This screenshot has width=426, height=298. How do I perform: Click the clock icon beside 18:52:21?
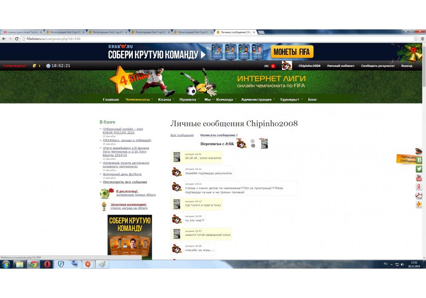click(x=49, y=66)
